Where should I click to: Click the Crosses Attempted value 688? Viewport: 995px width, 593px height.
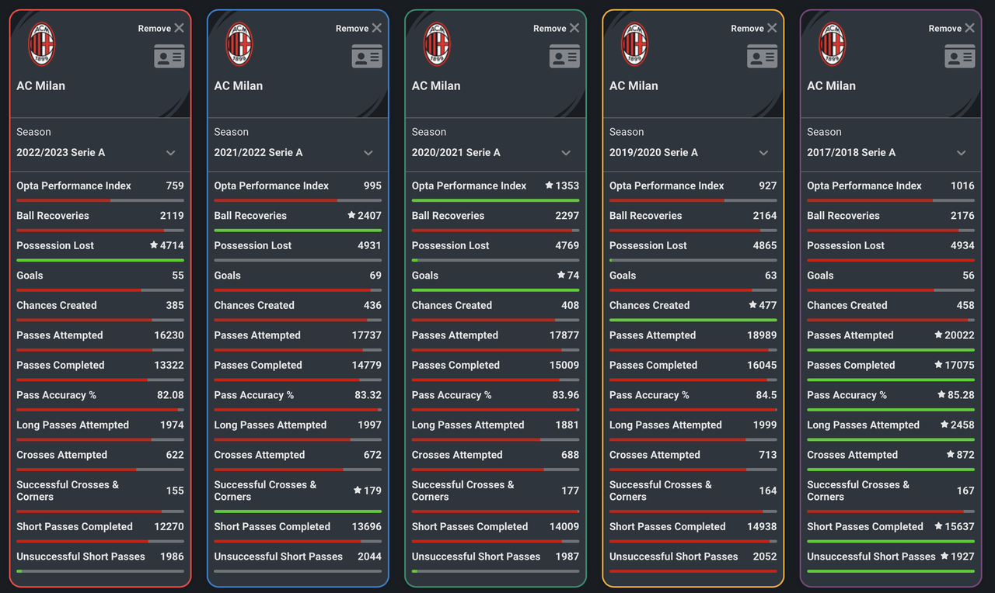(x=570, y=455)
